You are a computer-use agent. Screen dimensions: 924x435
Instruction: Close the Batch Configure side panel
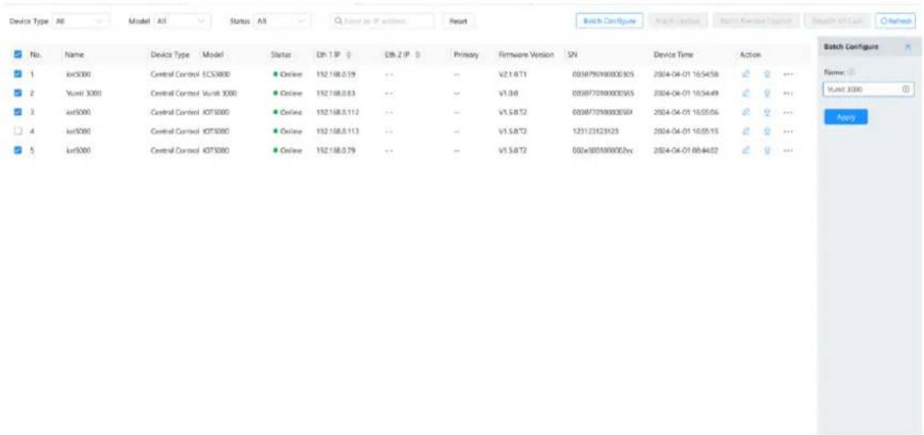(x=907, y=46)
